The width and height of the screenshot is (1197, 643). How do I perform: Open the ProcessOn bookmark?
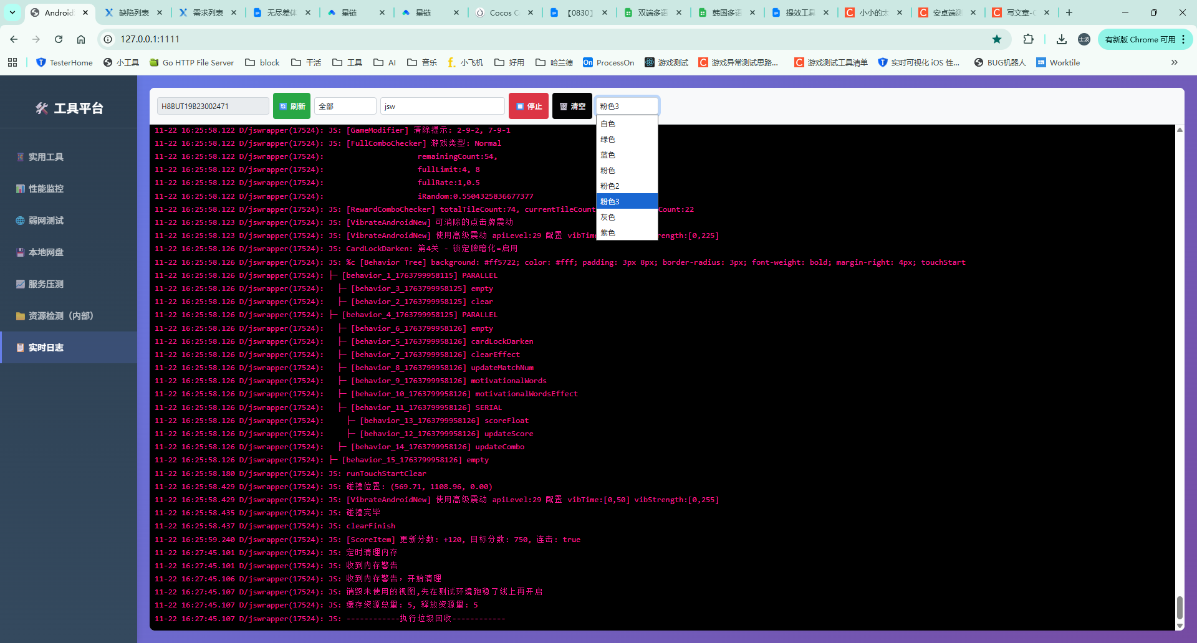coord(608,62)
